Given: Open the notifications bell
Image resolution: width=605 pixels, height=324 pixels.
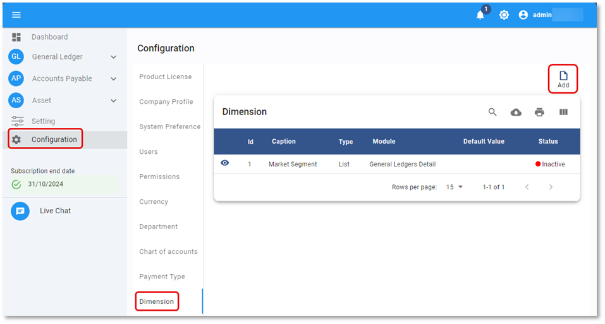Looking at the screenshot, I should click(480, 15).
